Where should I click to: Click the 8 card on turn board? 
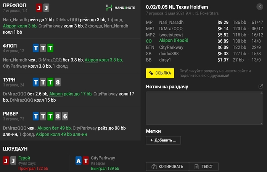click(x=57, y=82)
